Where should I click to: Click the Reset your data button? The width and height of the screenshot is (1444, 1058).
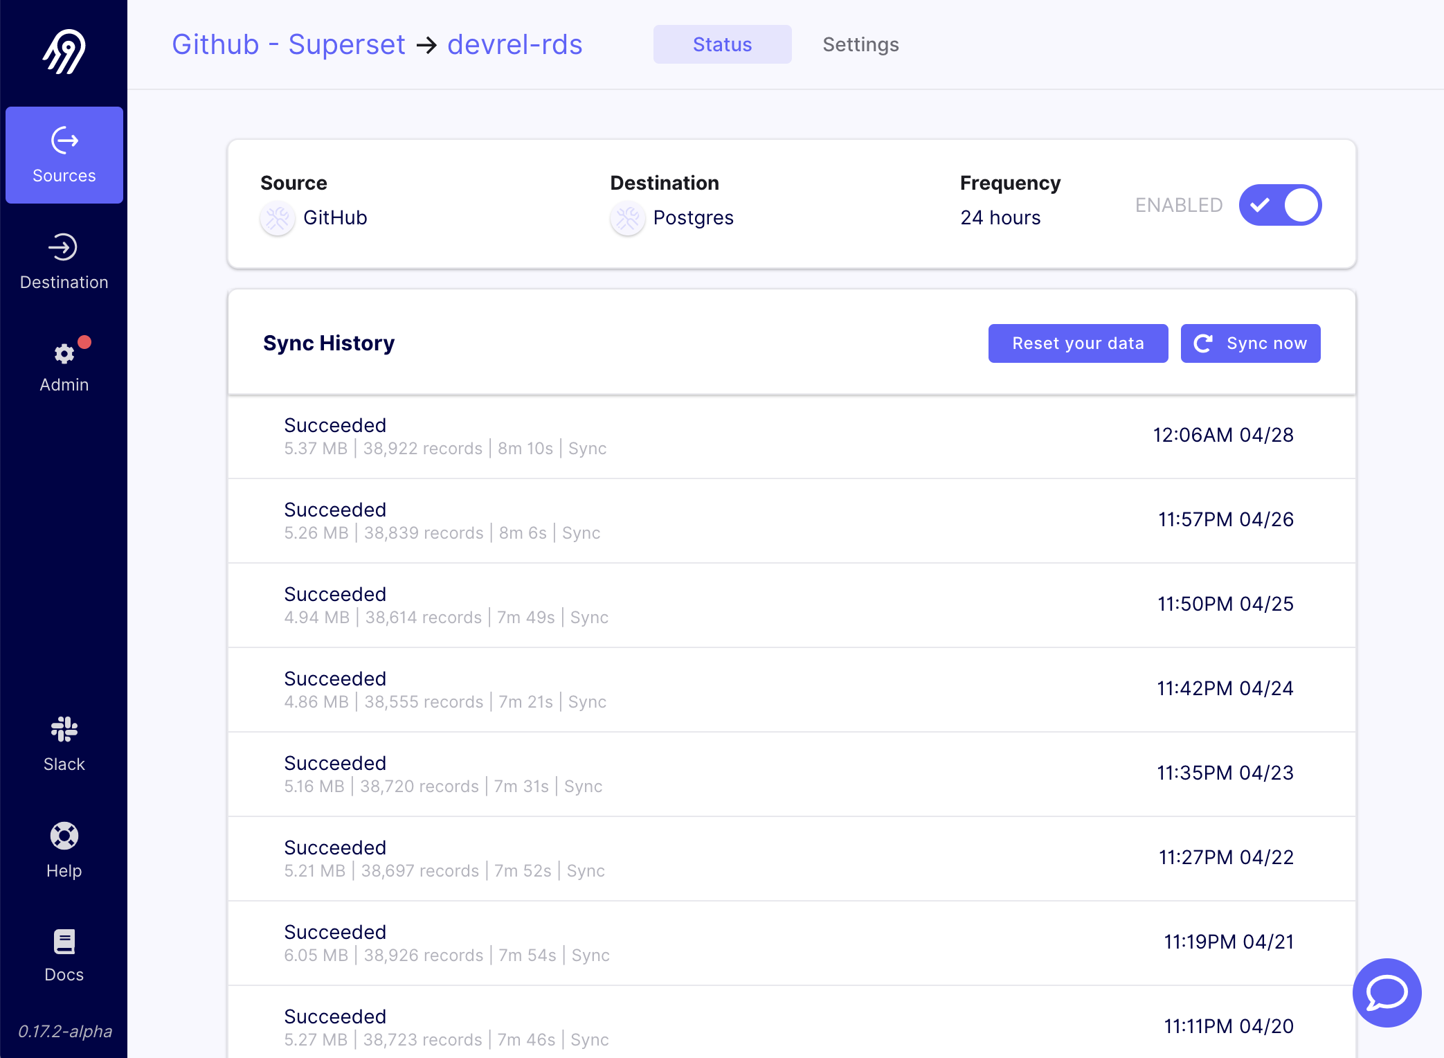(x=1078, y=343)
